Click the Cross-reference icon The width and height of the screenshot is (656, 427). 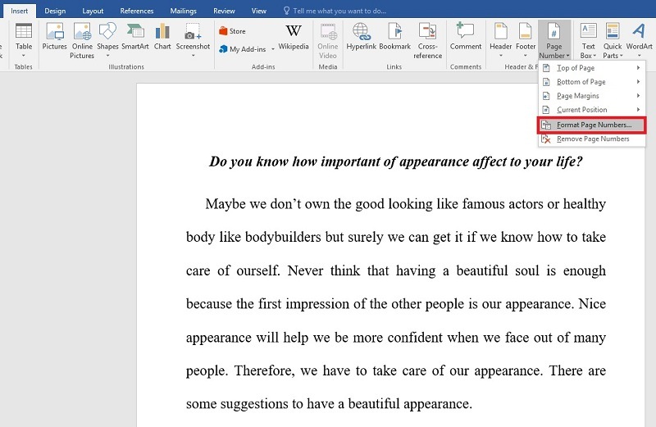(x=427, y=39)
